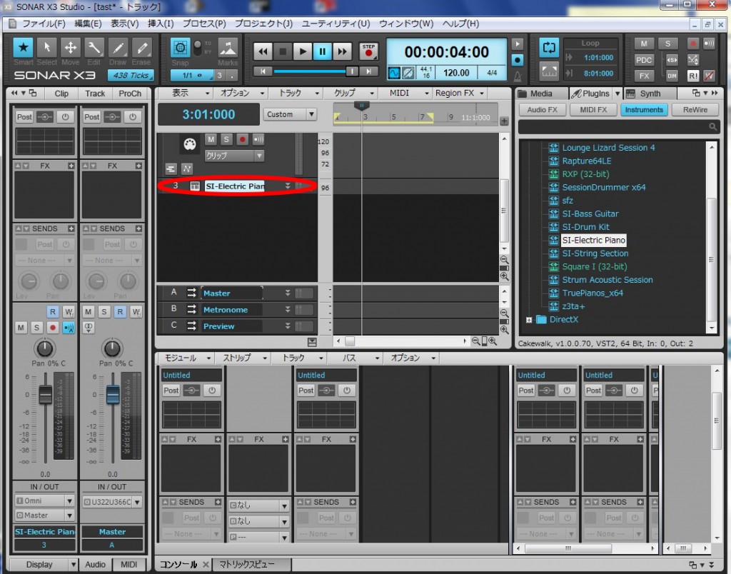Toggle the Loop on/off icon

coord(549,48)
